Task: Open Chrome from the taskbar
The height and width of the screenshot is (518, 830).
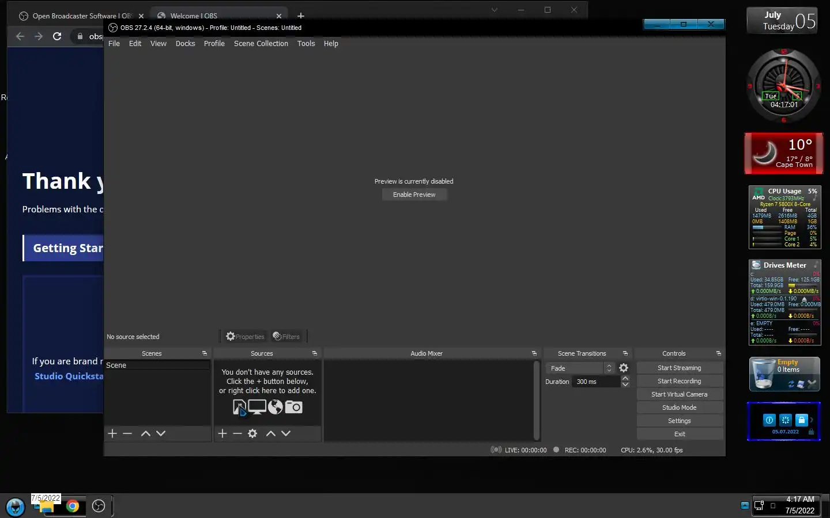Action: (x=73, y=506)
